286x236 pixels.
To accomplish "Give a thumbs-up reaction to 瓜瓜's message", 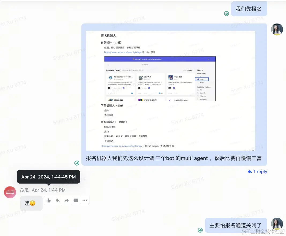I will (48, 200).
